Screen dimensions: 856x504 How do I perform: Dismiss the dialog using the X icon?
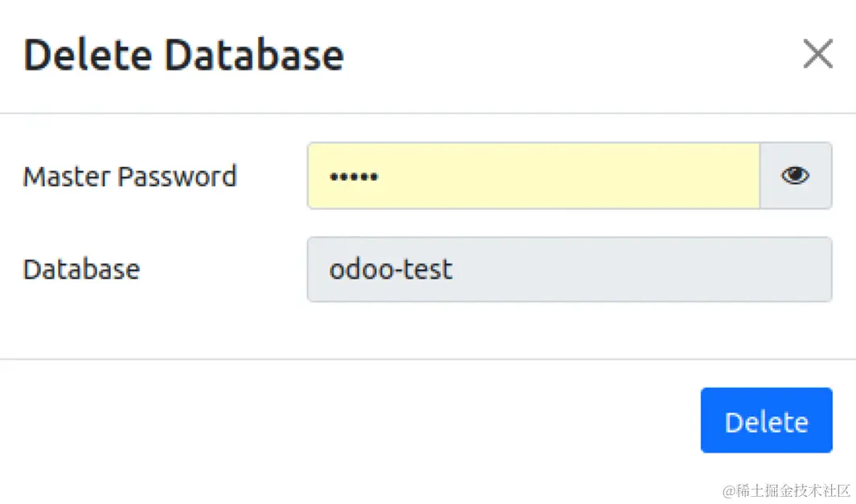tap(817, 55)
